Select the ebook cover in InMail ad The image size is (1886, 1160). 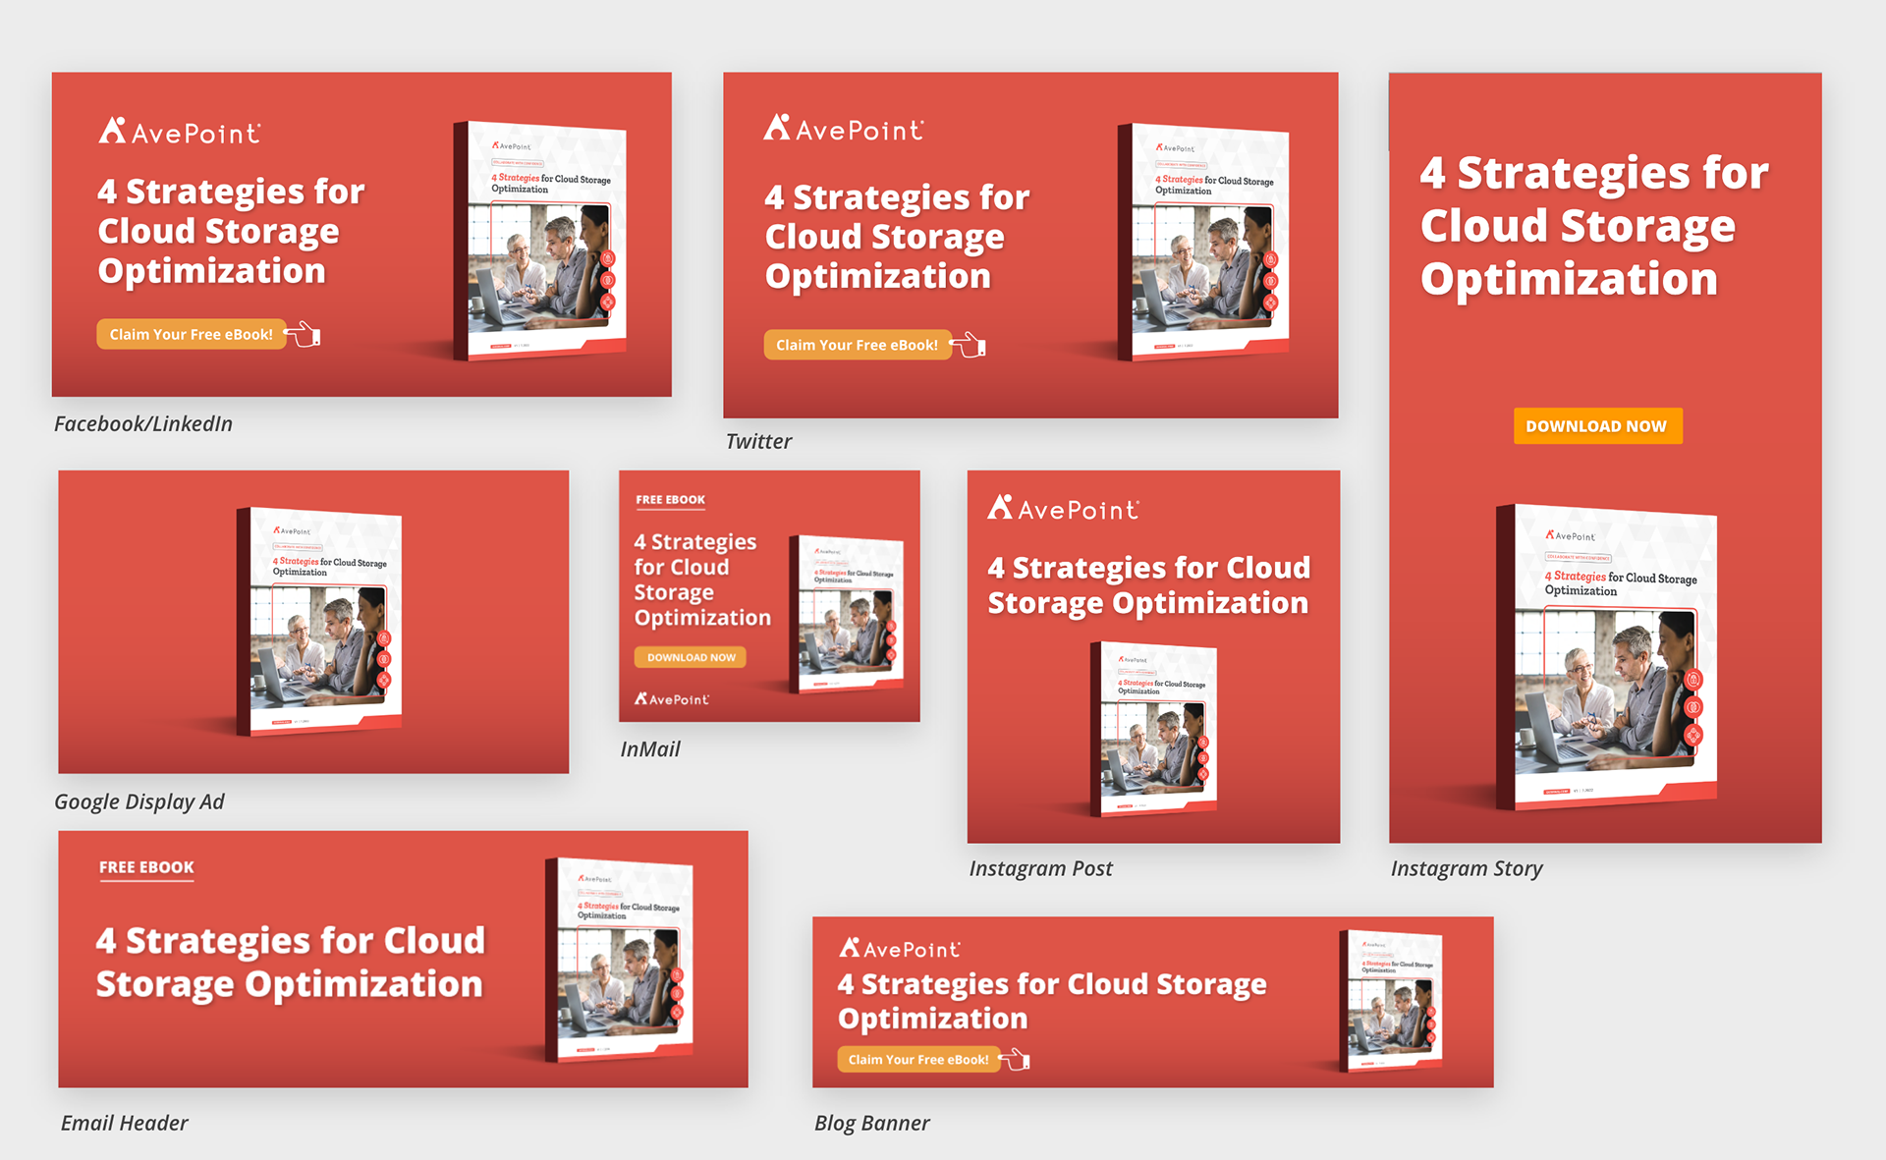(847, 614)
